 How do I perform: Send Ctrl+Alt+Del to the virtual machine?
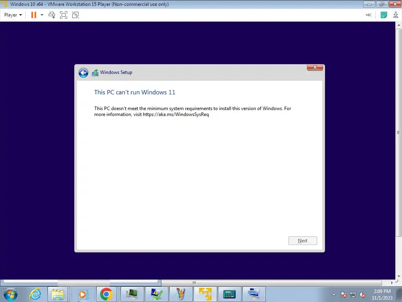[x=52, y=15]
